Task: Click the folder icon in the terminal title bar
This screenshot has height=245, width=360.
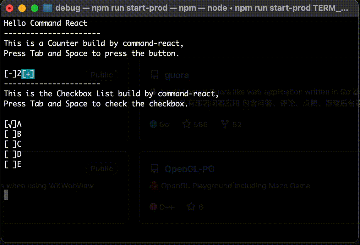Action: [47, 8]
